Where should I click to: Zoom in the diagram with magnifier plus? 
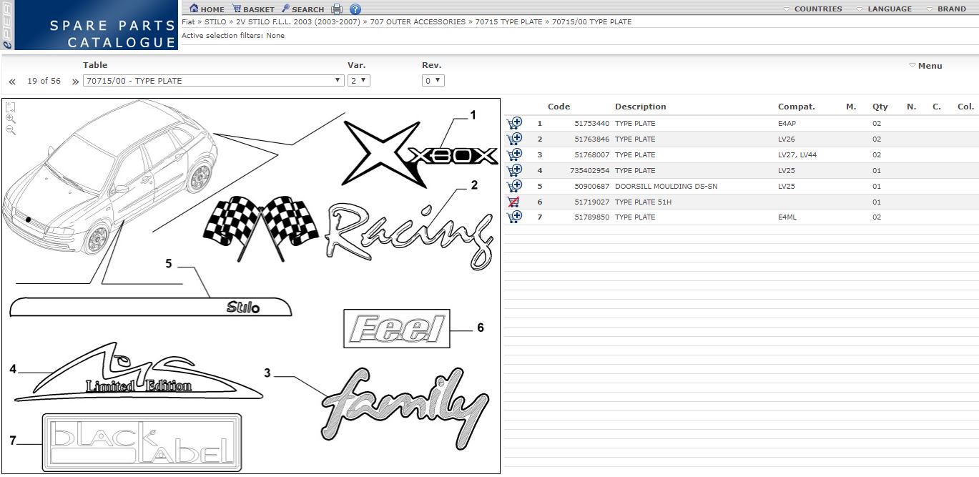click(x=10, y=119)
